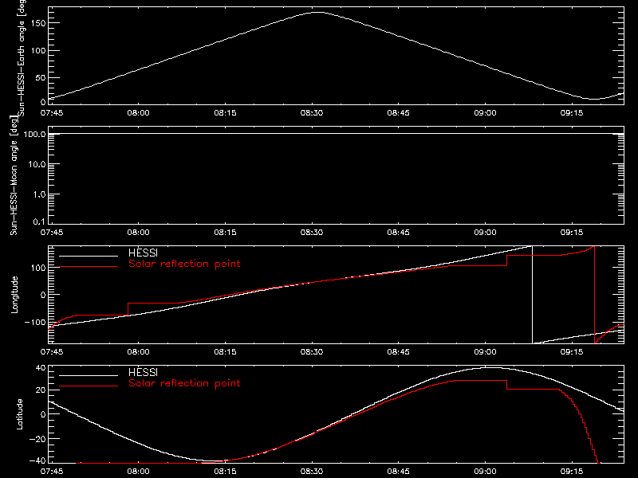This screenshot has width=638, height=478.
Task: Click white HESSI legend line in Latitude plot
Action: click(89, 375)
